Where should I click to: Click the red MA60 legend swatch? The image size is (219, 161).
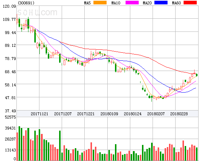[x=190, y=3]
